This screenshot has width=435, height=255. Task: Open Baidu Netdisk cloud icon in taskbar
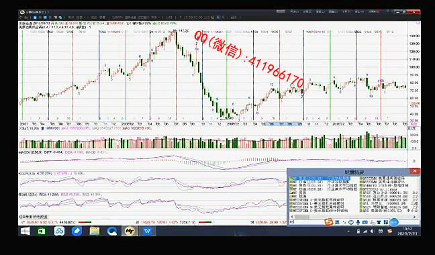pyautogui.click(x=59, y=231)
